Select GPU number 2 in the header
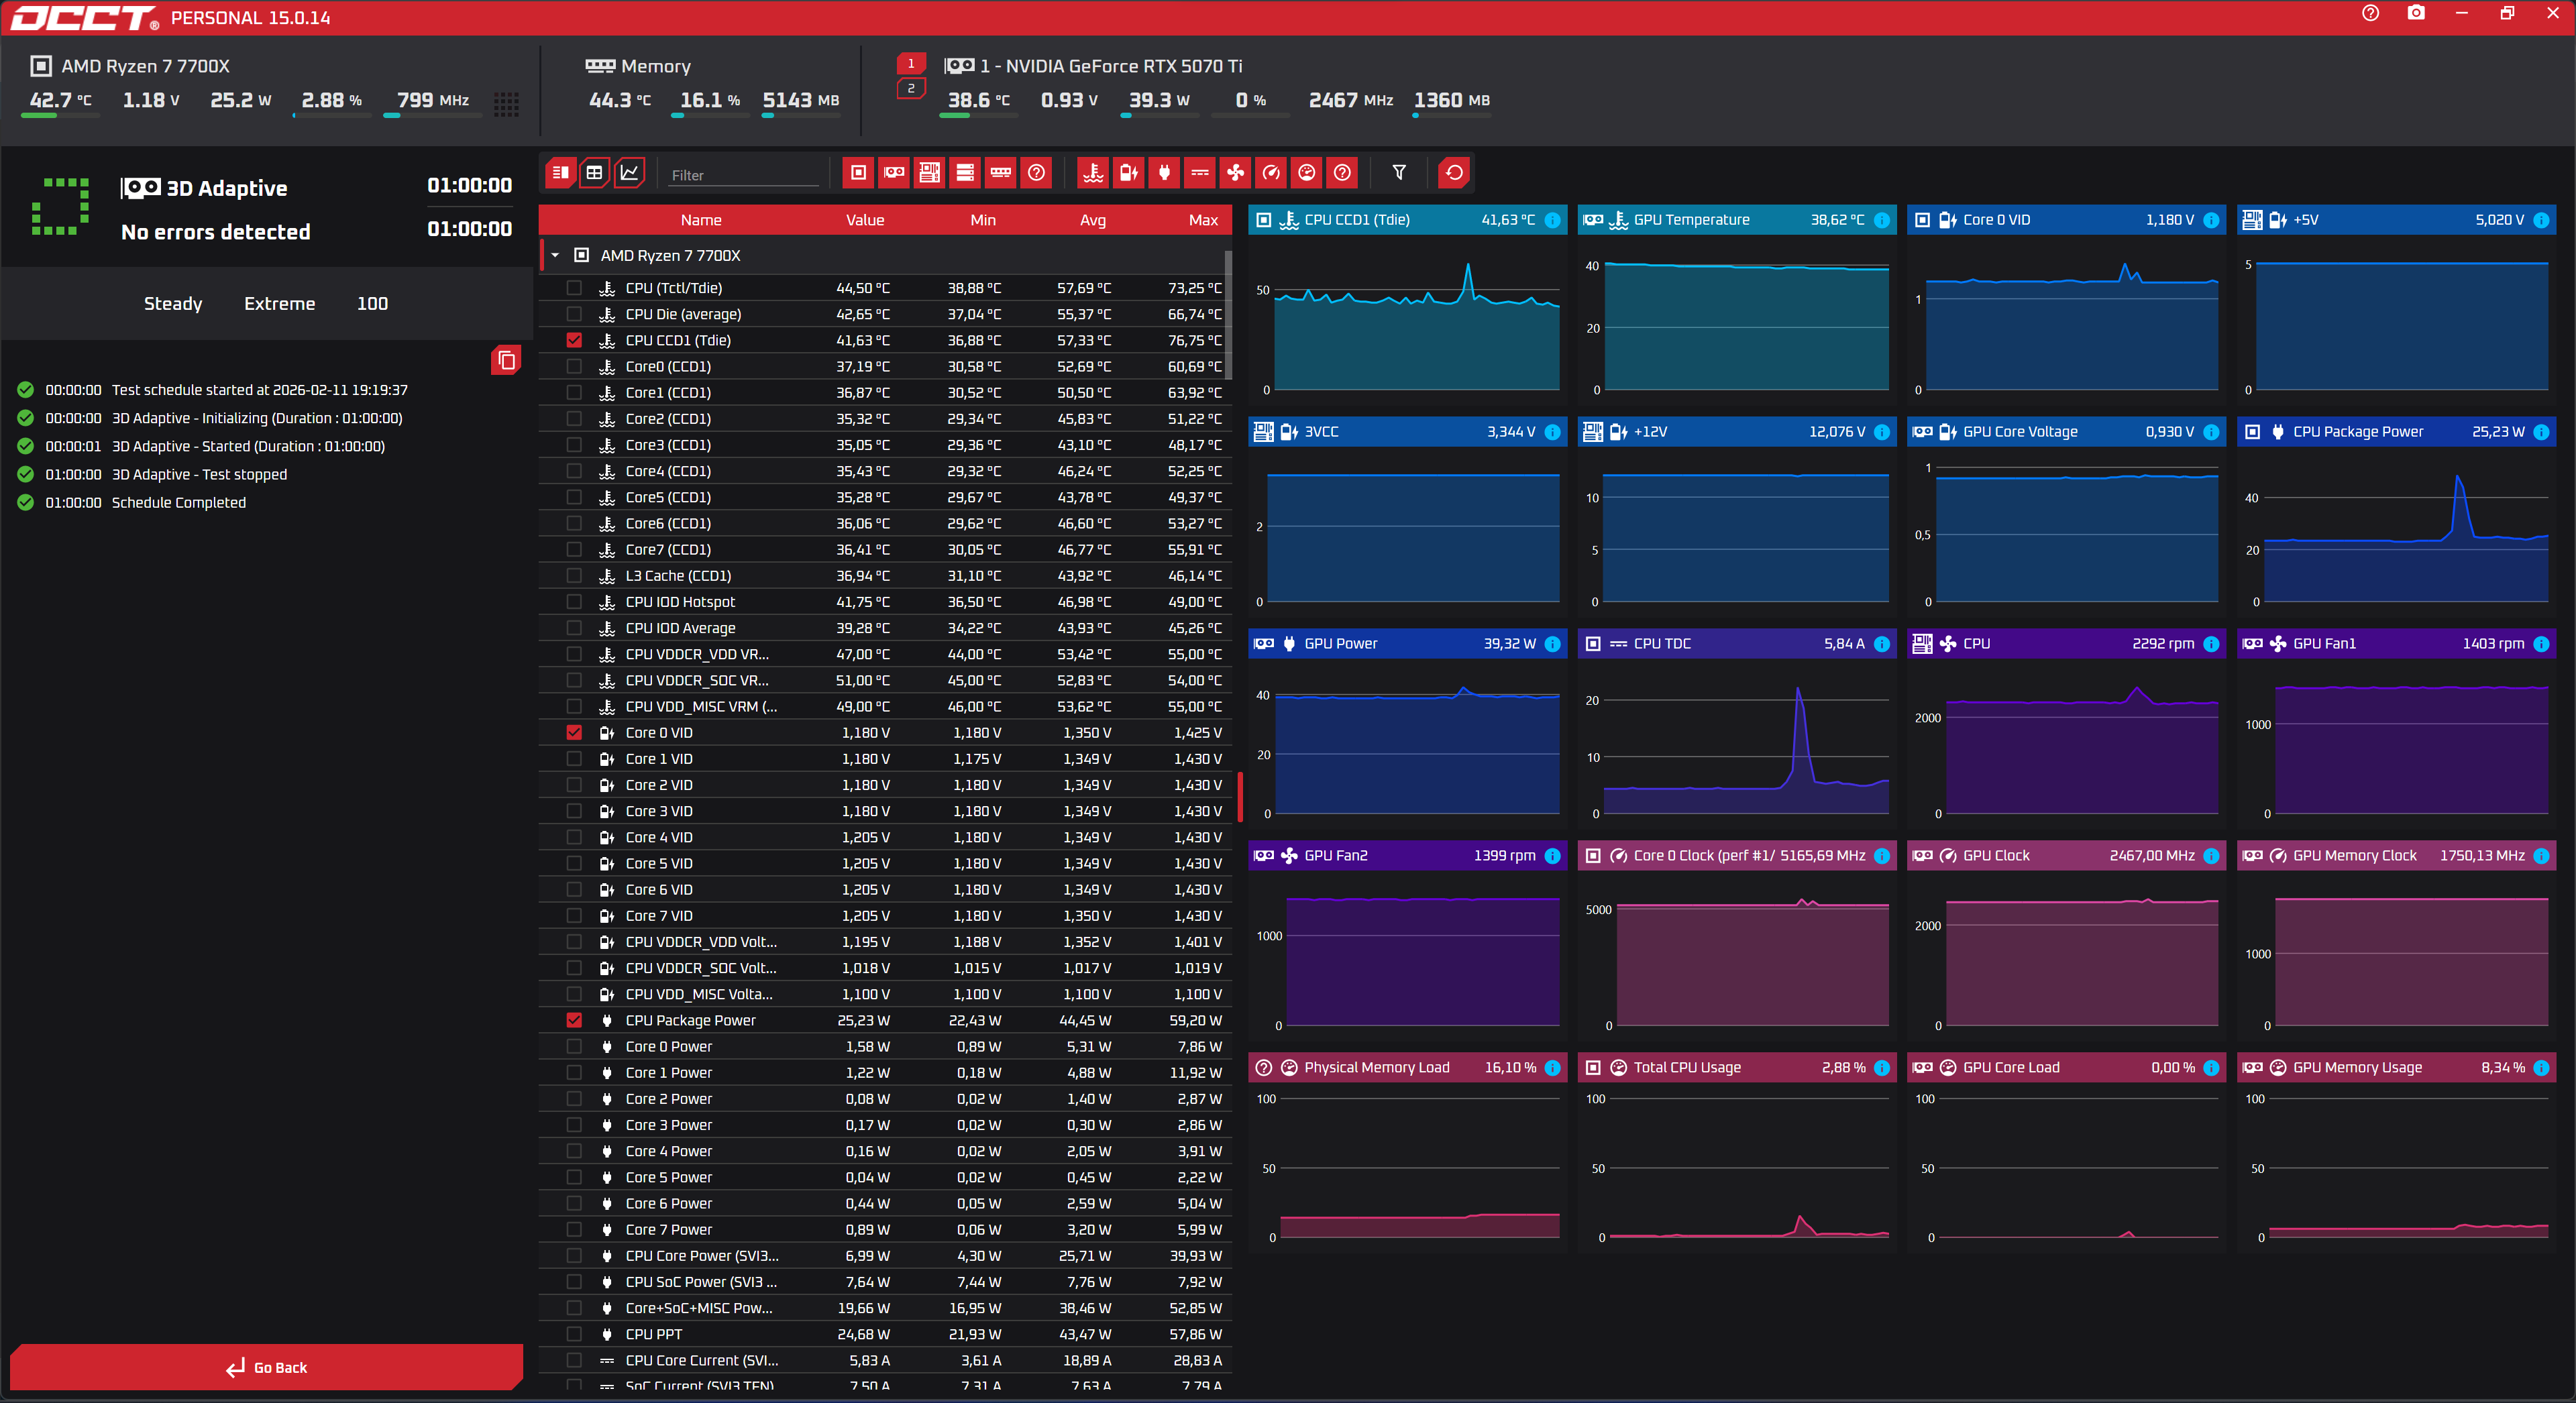Screen dimensions: 2576x1403 click(x=911, y=89)
